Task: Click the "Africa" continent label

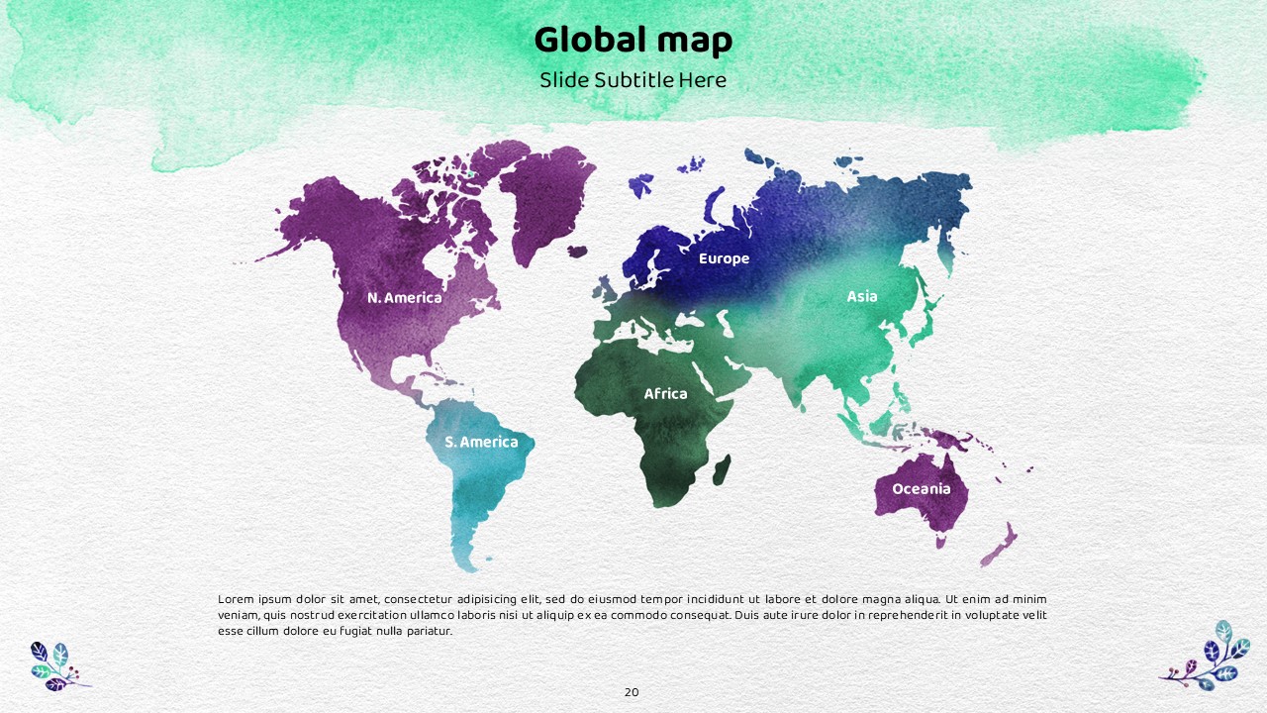Action: point(665,393)
